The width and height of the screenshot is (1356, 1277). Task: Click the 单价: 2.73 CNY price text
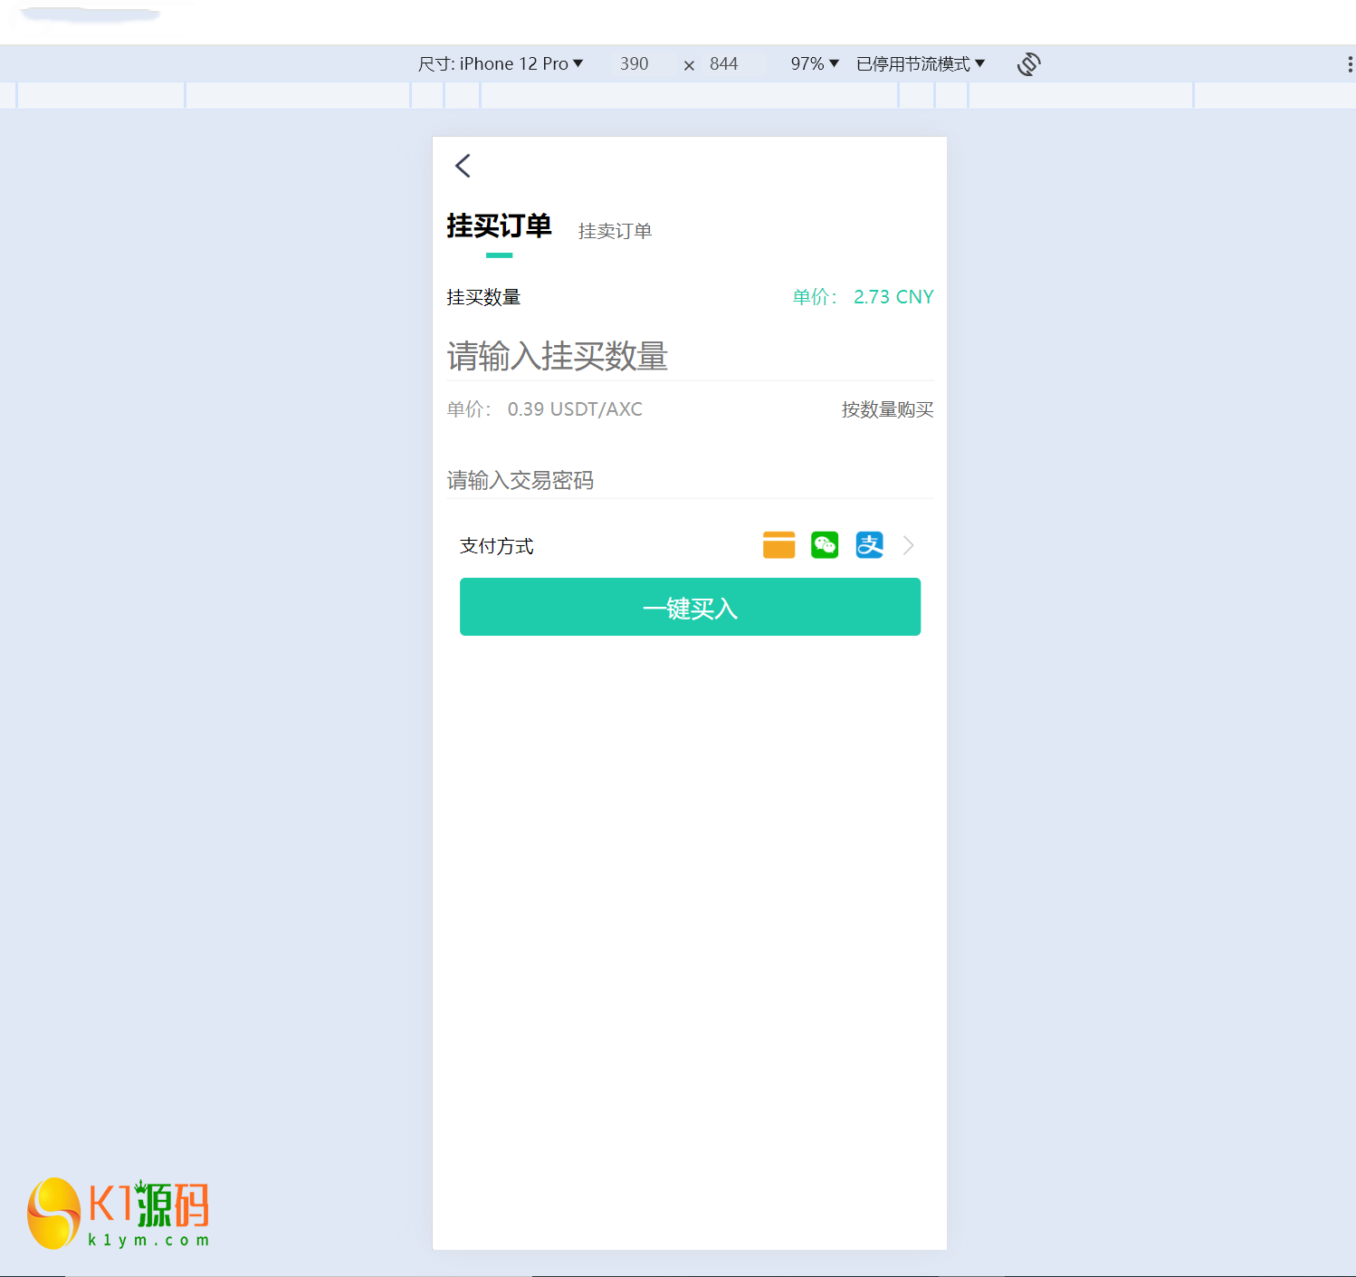pyautogui.click(x=863, y=297)
